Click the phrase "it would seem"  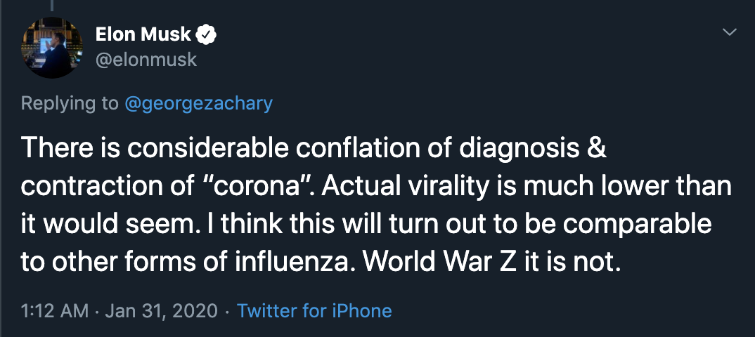pos(110,225)
